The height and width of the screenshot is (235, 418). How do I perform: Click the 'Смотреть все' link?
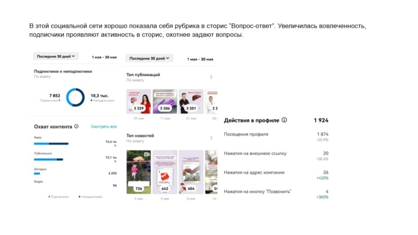(x=104, y=127)
